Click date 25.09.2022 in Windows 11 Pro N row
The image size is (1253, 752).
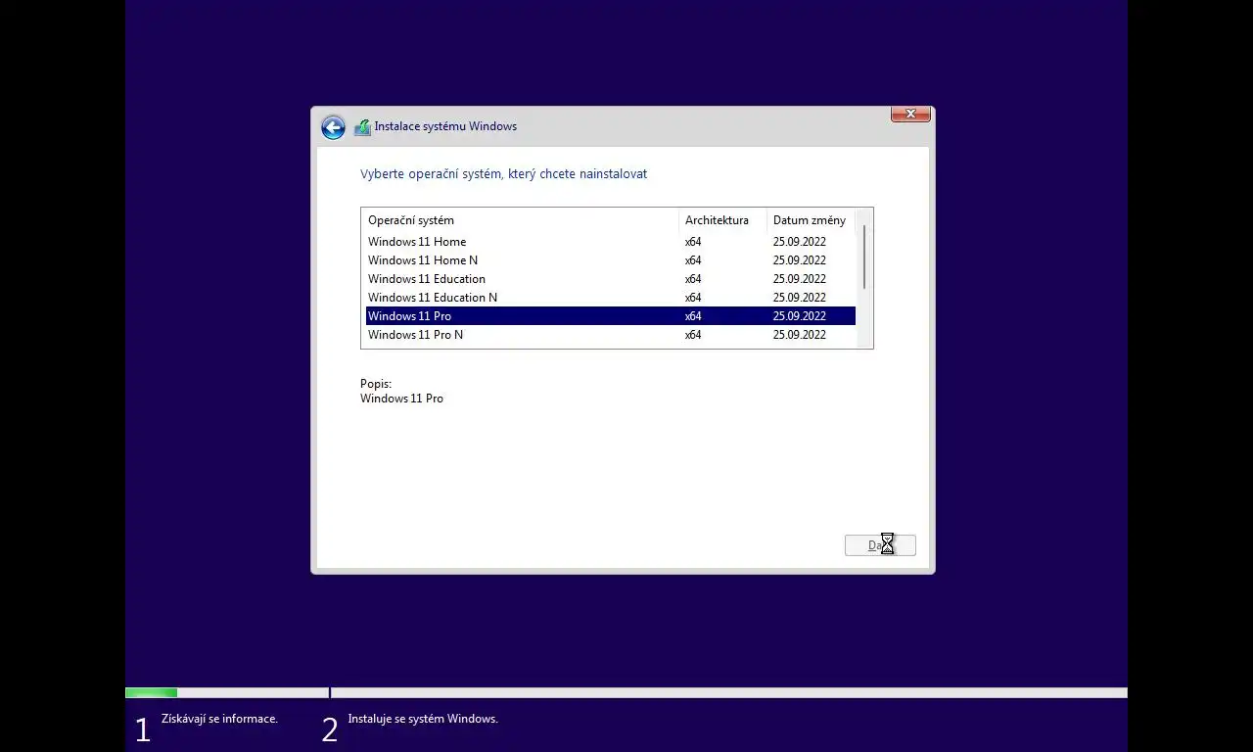(800, 335)
